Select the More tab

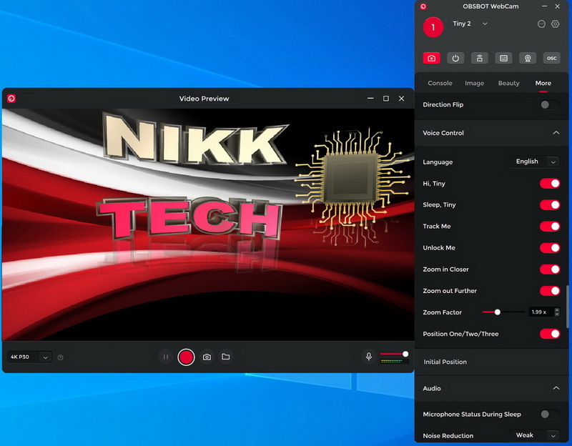543,83
